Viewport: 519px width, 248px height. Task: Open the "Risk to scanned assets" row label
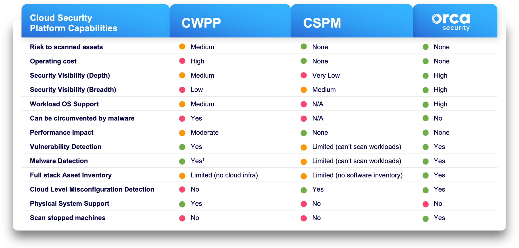coord(66,47)
